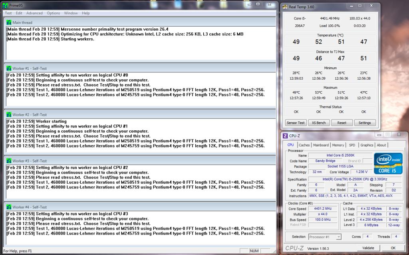This screenshot has width=409, height=255.
Task: Click the Revision field showing D2
Action: click(x=393, y=190)
